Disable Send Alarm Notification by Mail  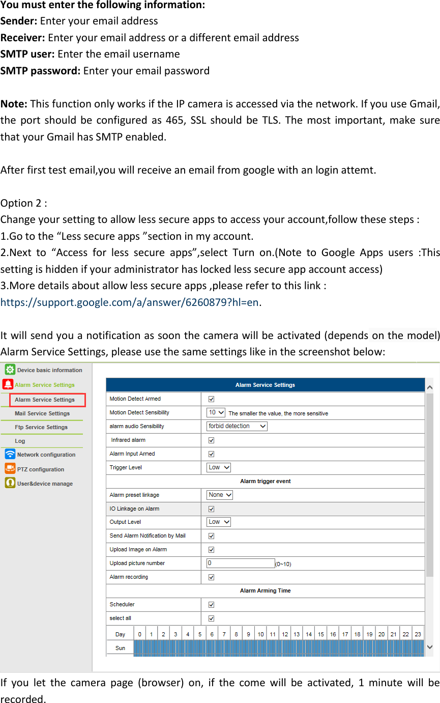(x=211, y=536)
